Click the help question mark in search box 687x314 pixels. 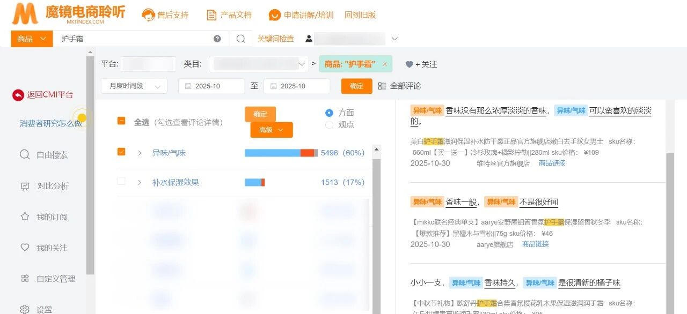[217, 39]
